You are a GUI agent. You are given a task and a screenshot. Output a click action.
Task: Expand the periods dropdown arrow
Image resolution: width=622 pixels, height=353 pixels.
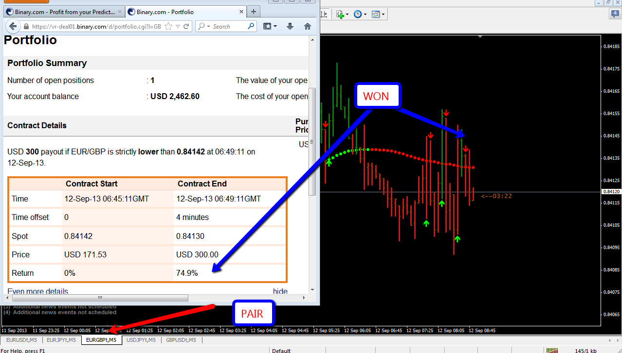point(365,15)
